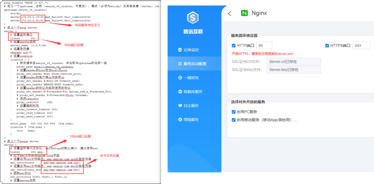Click the green Nginx logo icon
This screenshot has height=184, width=374.
coord(244,13)
